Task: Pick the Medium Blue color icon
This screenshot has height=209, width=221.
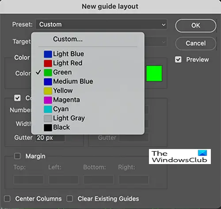Action: [x=48, y=82]
